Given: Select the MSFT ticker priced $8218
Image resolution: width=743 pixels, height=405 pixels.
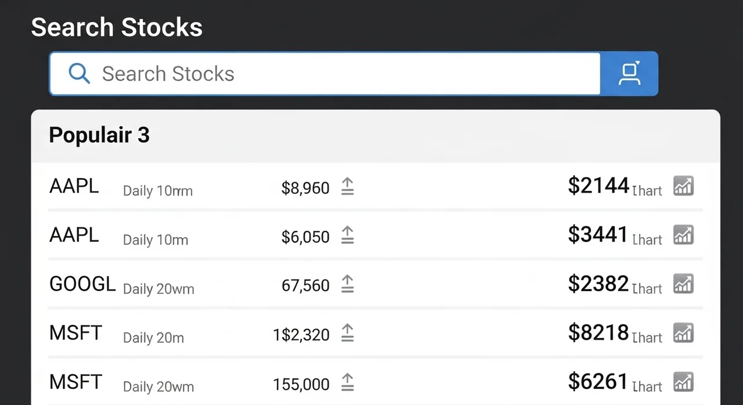Looking at the screenshot, I should pyautogui.click(x=75, y=333).
